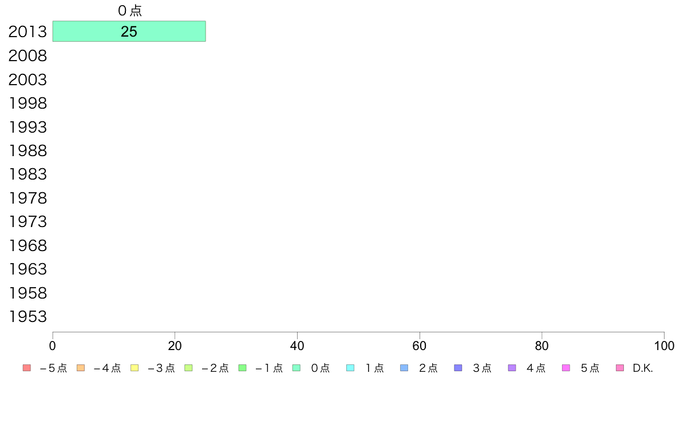
Task: Select the 1点 cyan legend swatch
Action: [350, 368]
